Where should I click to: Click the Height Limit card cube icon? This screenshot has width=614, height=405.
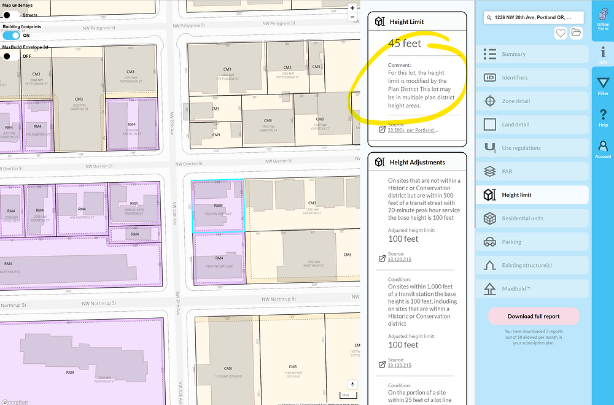point(379,21)
